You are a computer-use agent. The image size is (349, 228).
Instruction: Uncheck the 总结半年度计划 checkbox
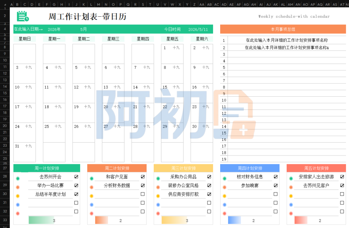pyautogui.click(x=76, y=194)
